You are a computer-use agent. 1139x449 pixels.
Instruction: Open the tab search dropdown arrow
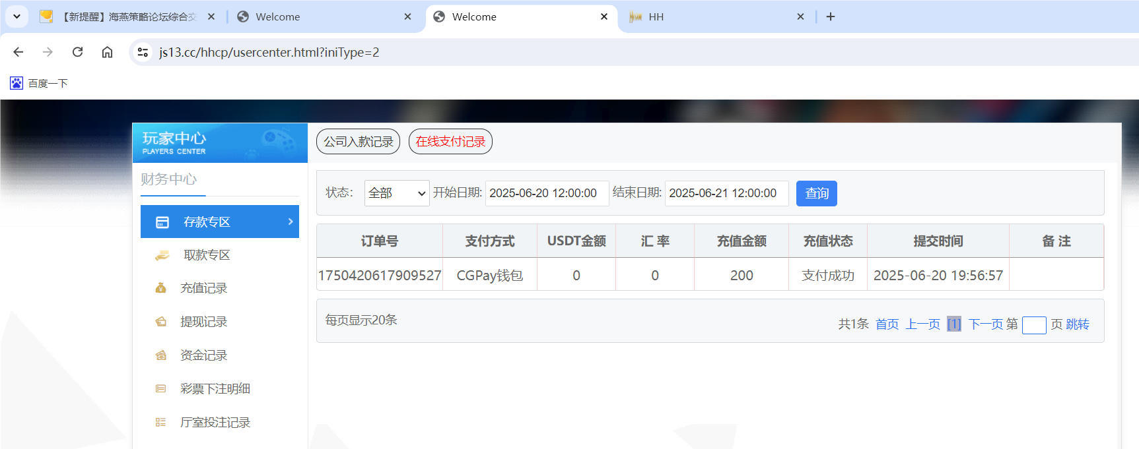pos(17,16)
